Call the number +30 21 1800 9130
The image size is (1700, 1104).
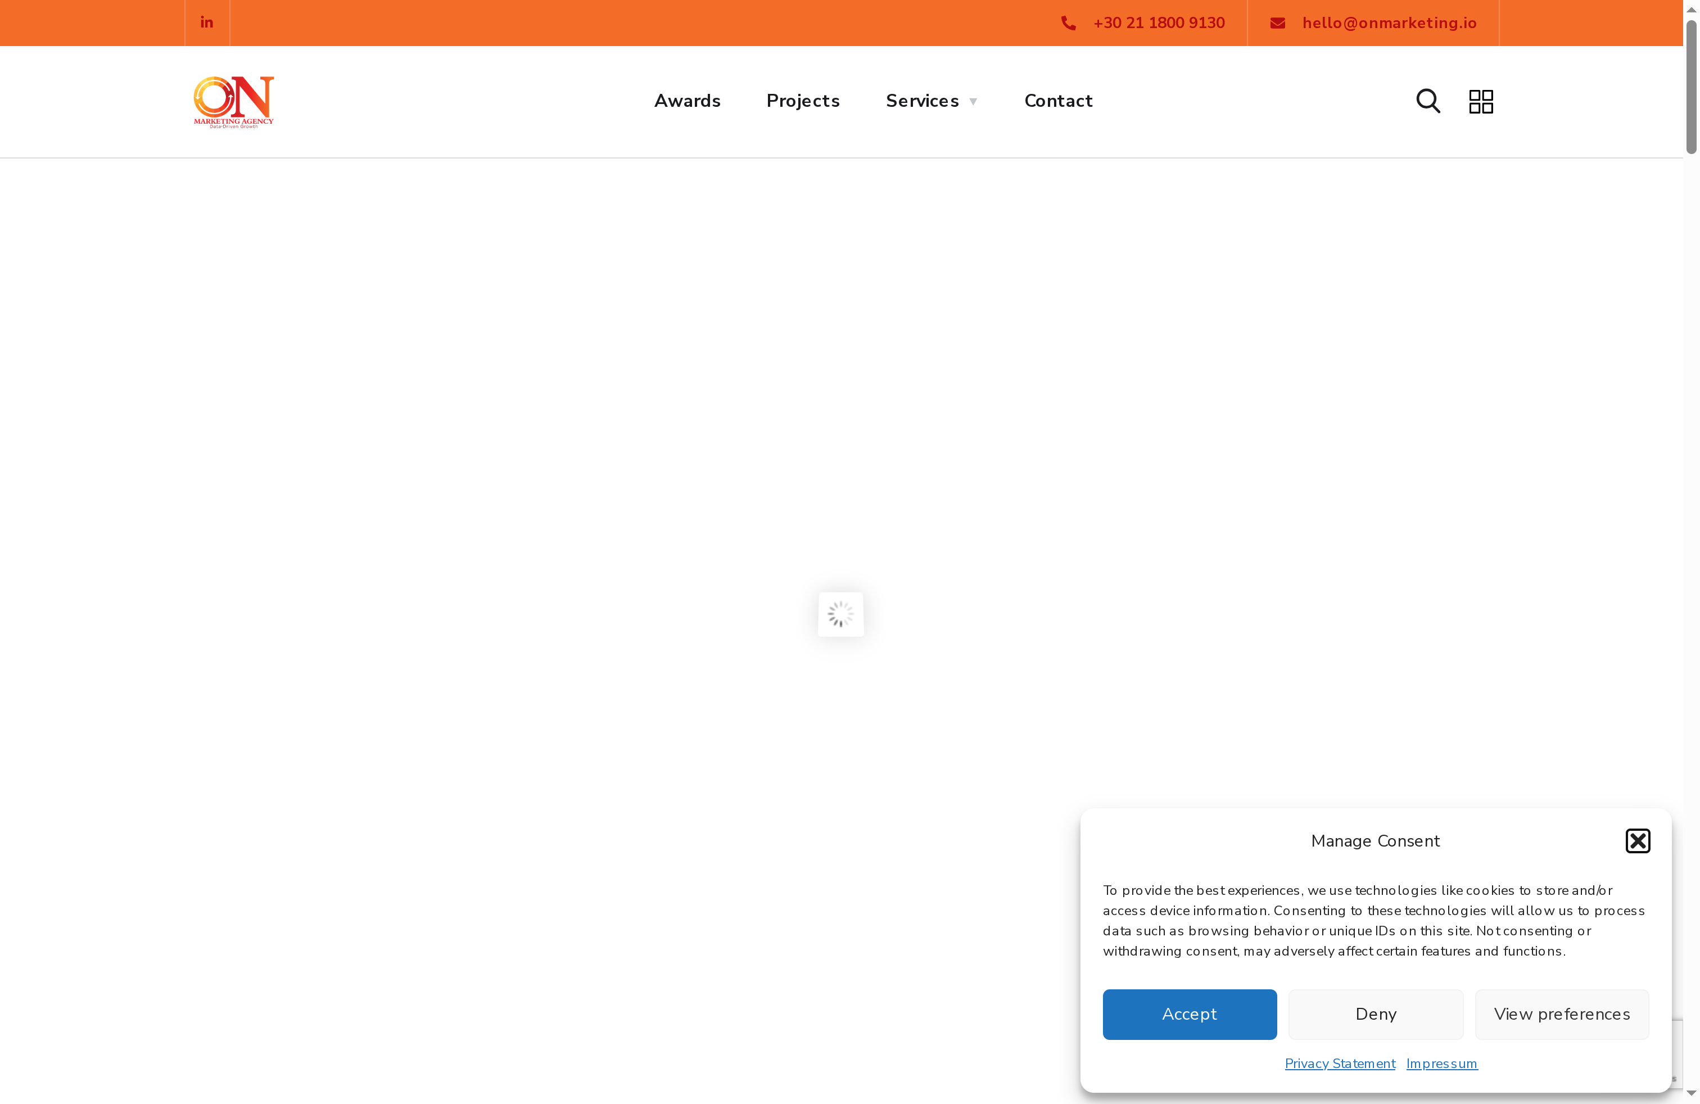pos(1158,22)
